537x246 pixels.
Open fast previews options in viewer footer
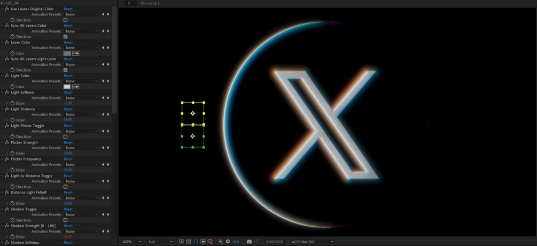click(x=182, y=242)
